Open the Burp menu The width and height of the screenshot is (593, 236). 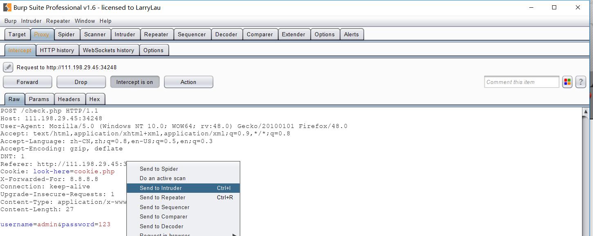click(x=11, y=21)
